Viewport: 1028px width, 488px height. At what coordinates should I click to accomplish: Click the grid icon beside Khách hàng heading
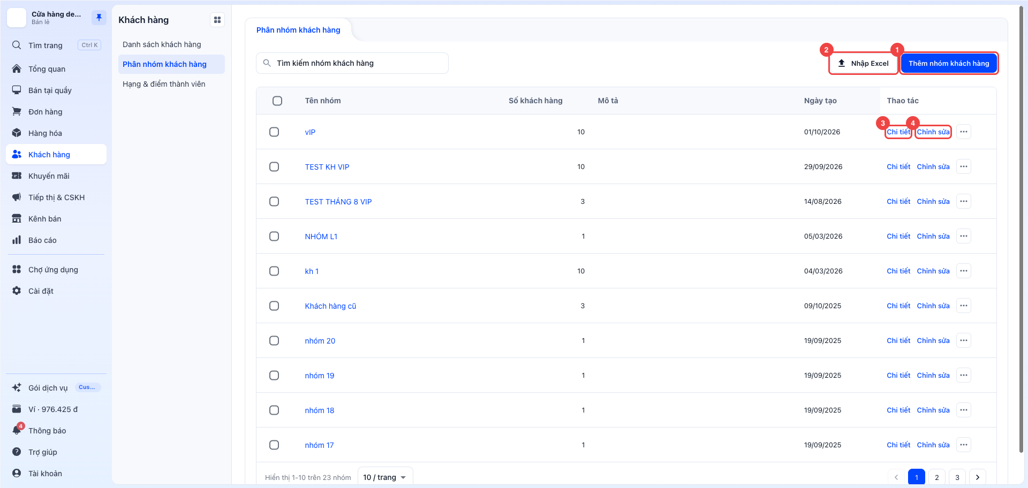point(217,20)
